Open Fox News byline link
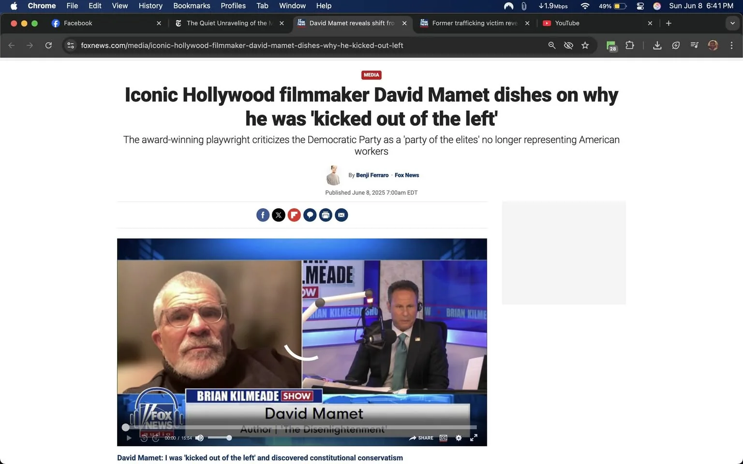 tap(407, 175)
